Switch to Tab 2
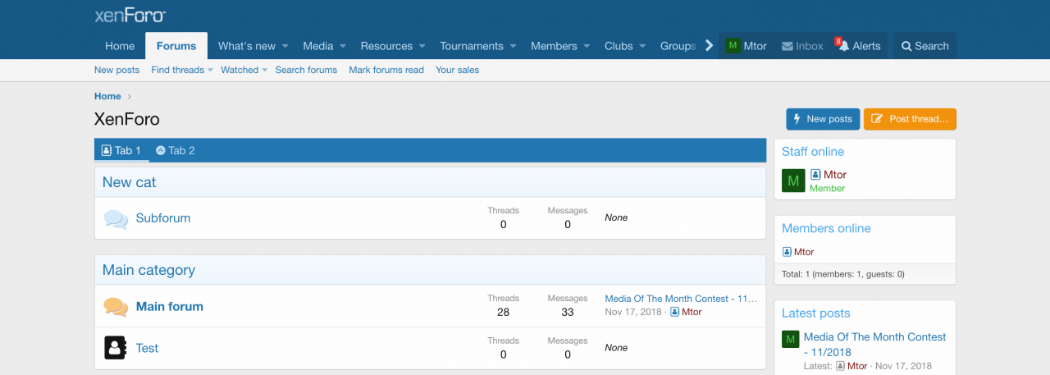This screenshot has width=1050, height=375. coord(176,150)
